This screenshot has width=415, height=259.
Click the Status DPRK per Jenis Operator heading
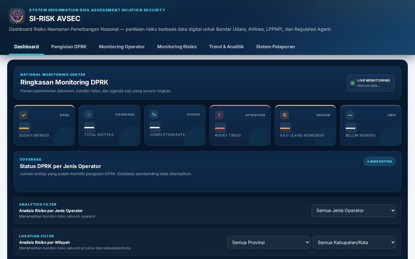point(60,166)
